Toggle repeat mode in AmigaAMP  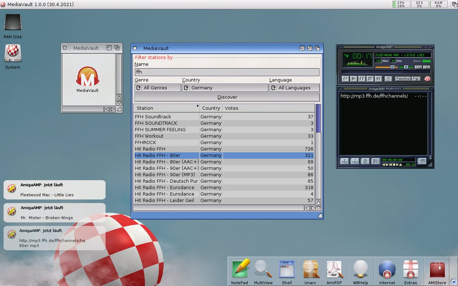416,79
